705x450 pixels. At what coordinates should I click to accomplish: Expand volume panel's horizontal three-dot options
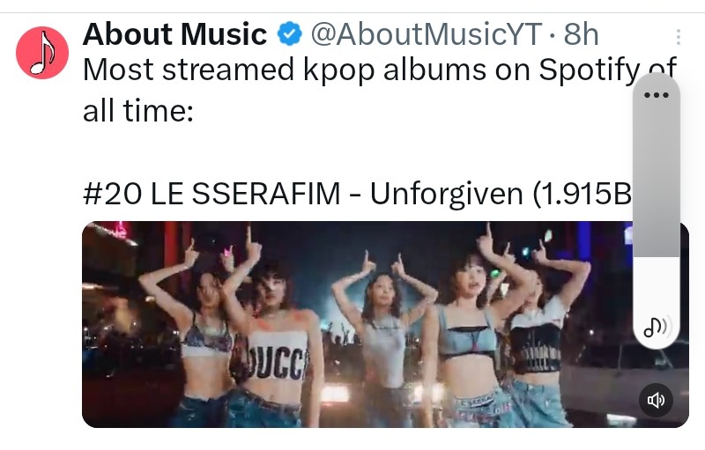pos(656,95)
